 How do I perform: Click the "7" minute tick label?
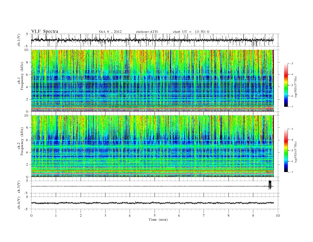tap(204, 216)
